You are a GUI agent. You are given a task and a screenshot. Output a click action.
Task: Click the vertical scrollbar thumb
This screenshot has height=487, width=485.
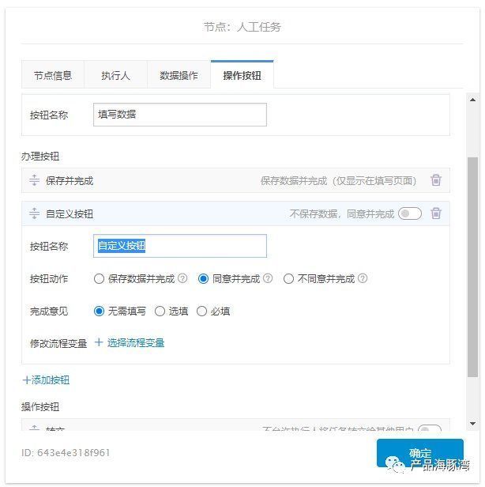click(x=472, y=267)
